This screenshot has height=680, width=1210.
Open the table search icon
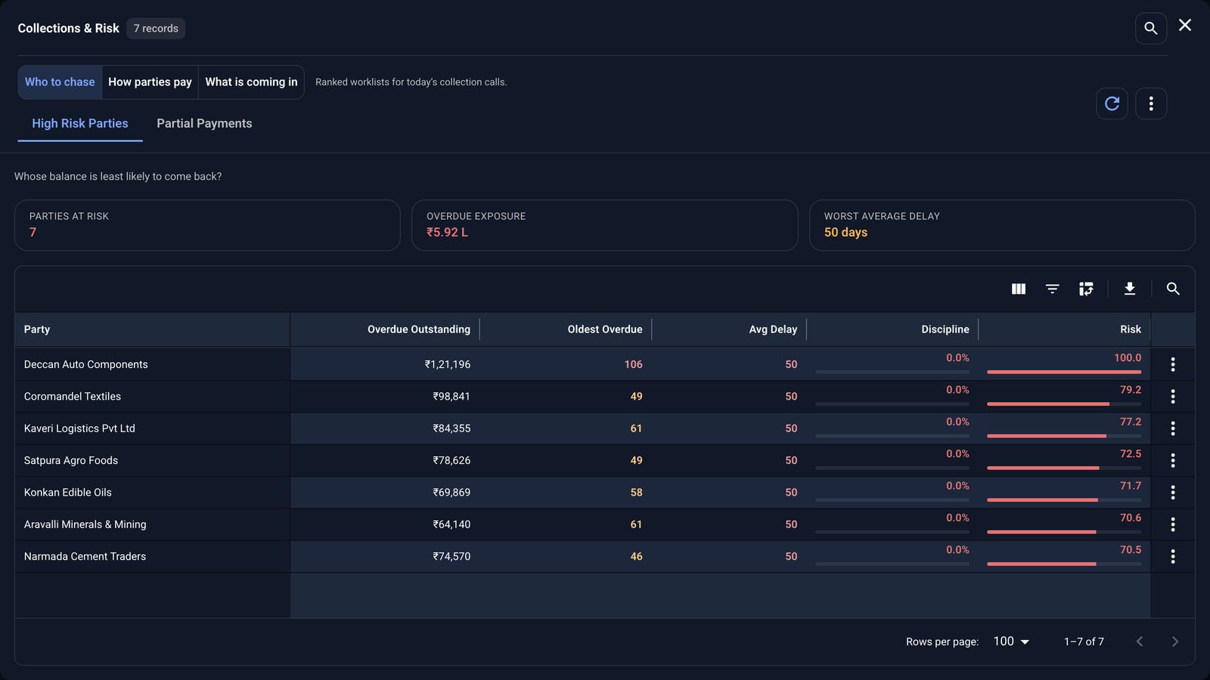(x=1173, y=289)
